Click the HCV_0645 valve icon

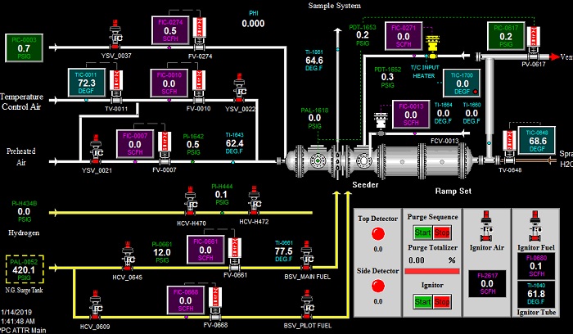128,255
